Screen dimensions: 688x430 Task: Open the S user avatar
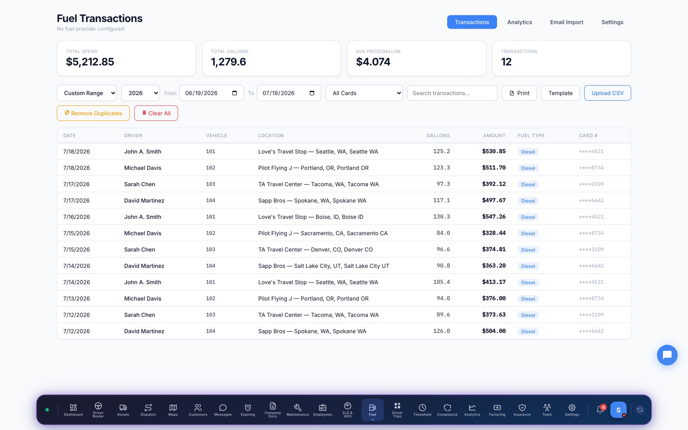[x=618, y=410]
